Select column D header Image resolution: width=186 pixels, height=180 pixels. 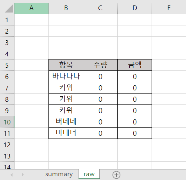pos(135,8)
